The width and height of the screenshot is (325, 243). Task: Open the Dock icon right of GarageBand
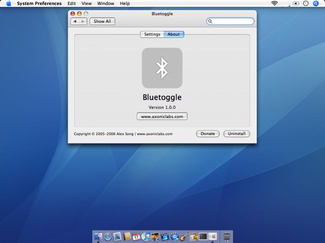(x=194, y=237)
